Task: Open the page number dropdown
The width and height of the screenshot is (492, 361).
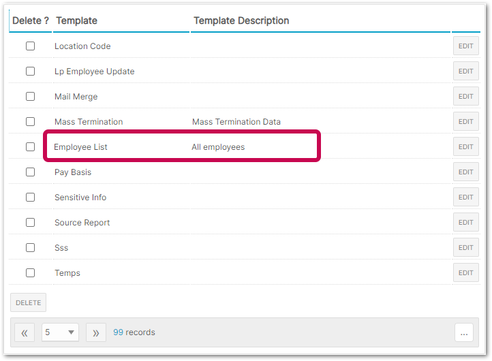Action: pos(60,333)
